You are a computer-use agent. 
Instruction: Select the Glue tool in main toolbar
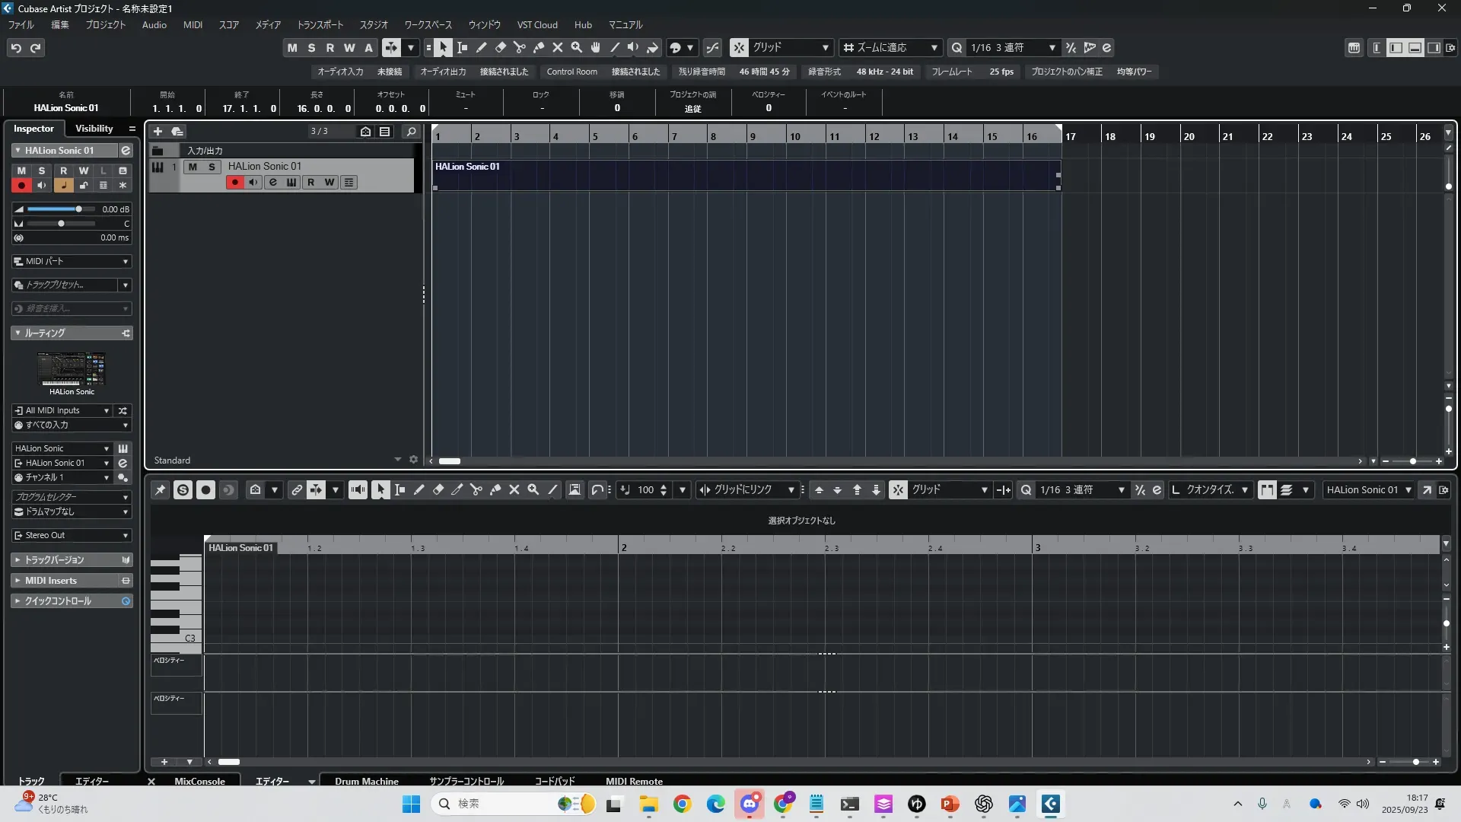tap(539, 48)
